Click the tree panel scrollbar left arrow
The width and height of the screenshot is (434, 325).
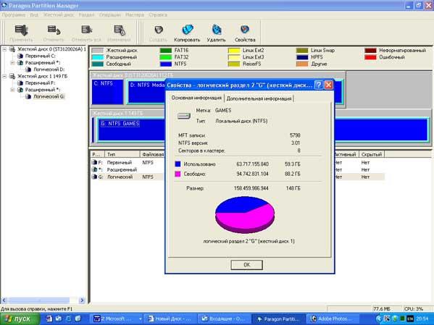[x=4, y=300]
